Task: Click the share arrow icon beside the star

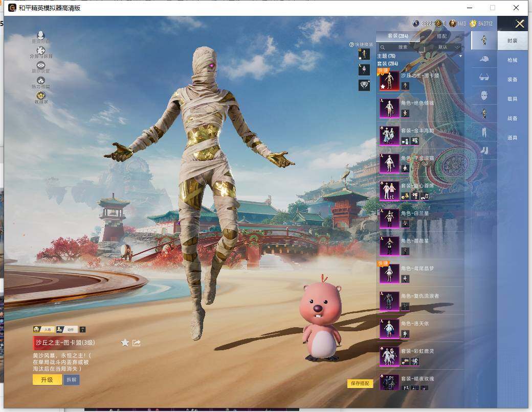Action: [x=137, y=343]
